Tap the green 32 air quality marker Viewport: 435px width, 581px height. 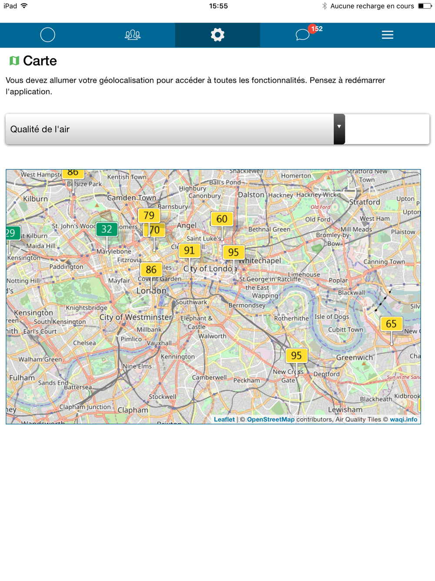107,229
